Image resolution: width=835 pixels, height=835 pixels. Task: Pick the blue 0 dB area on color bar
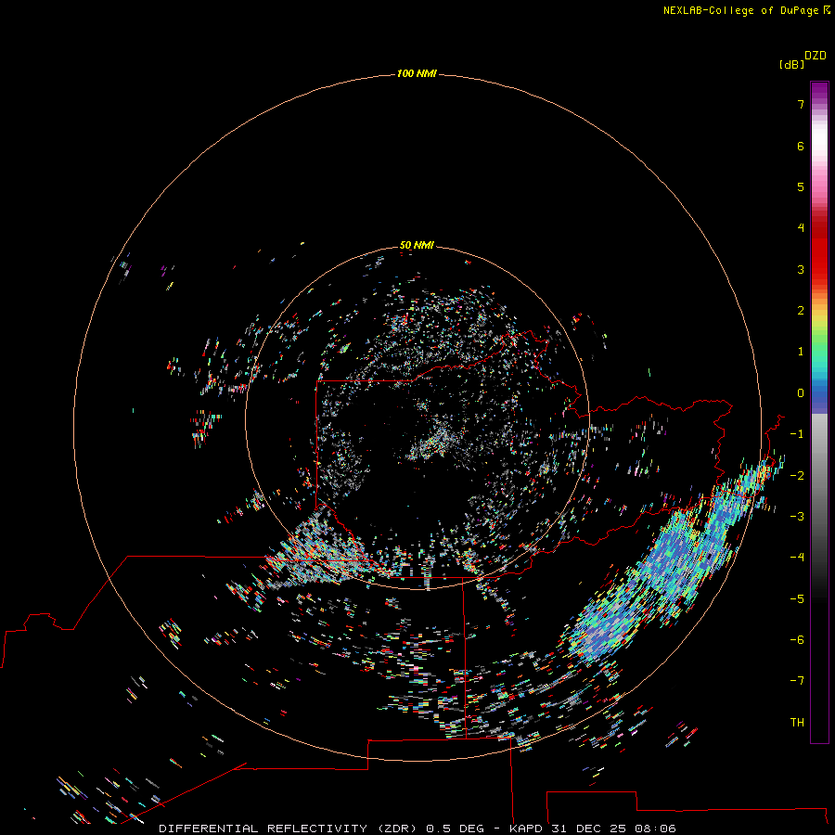tap(819, 393)
